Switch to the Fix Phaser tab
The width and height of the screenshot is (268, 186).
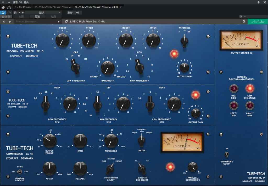pyautogui.click(x=23, y=7)
